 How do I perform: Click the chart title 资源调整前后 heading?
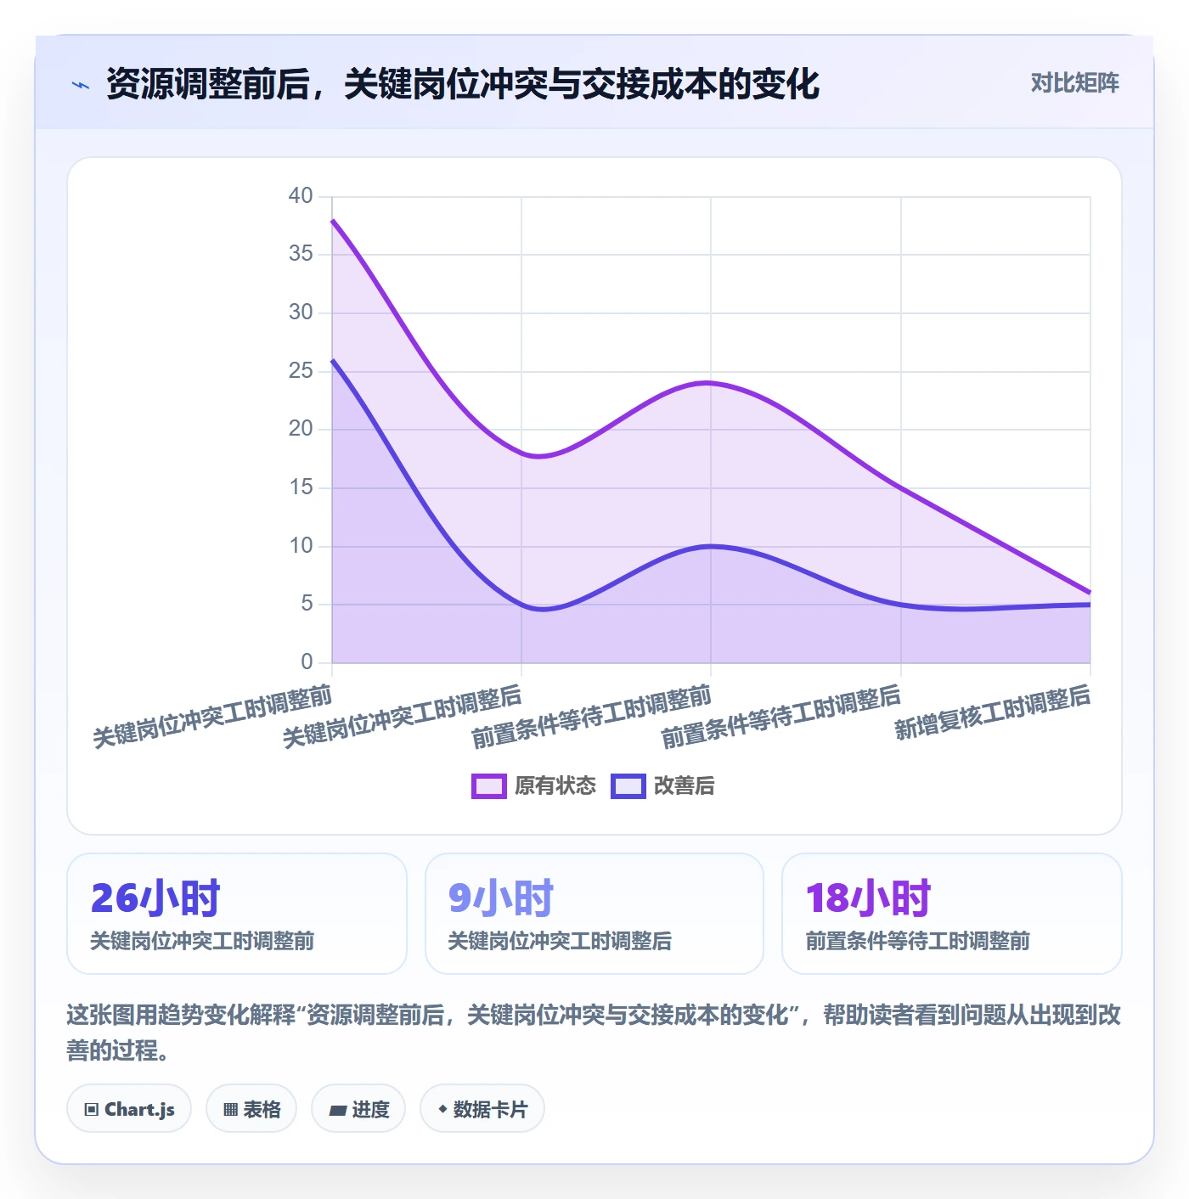tap(463, 84)
